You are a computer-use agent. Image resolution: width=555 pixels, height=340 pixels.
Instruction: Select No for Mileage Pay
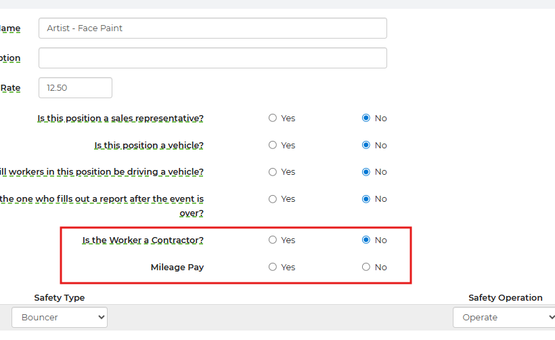coord(366,267)
